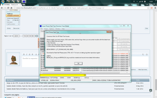This screenshot has height=98, width=157.
Task: Open thread 'Saludos desde Palma de Mallorca'
Action: [x=41, y=89]
